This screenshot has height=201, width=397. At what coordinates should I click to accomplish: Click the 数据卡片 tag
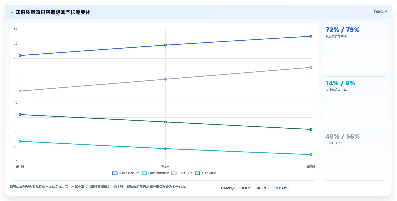coord(280,188)
